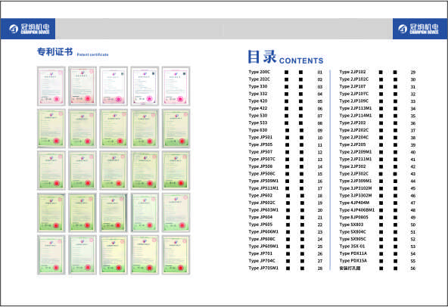Click the 专利证书 heading
This screenshot has width=448, height=307.
click(54, 51)
